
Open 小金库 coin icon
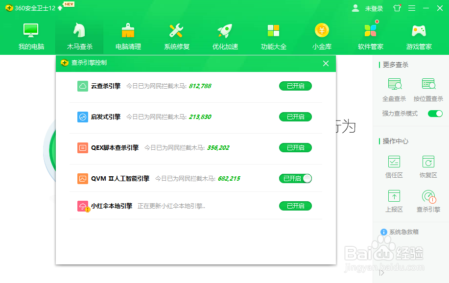pos(322,30)
